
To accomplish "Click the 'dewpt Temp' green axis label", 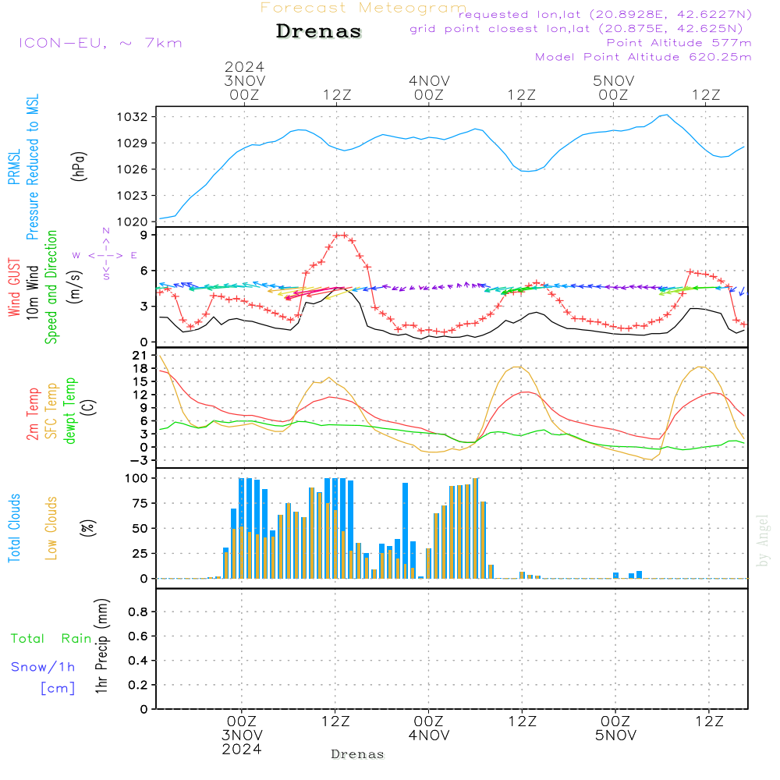I will tap(69, 410).
